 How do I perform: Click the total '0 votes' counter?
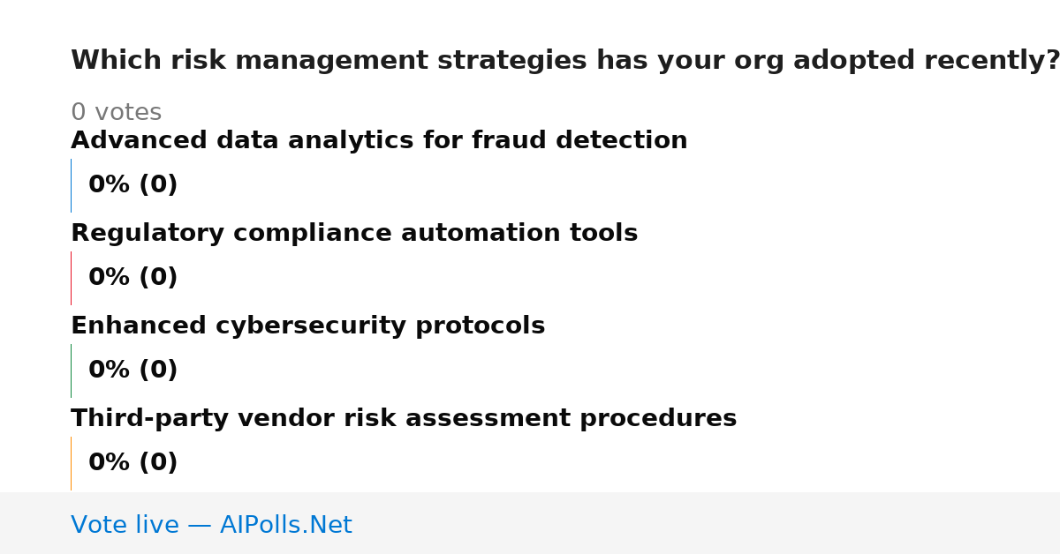[116, 113]
